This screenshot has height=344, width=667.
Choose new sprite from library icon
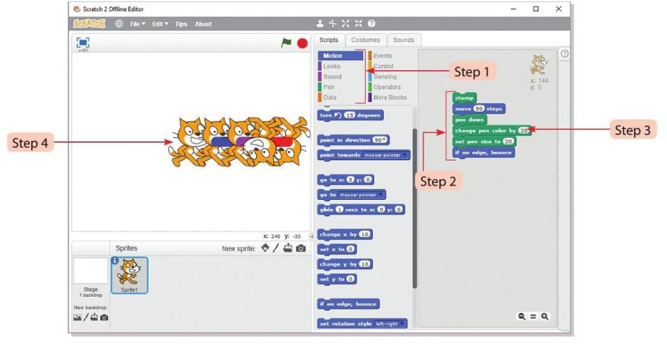coord(265,248)
